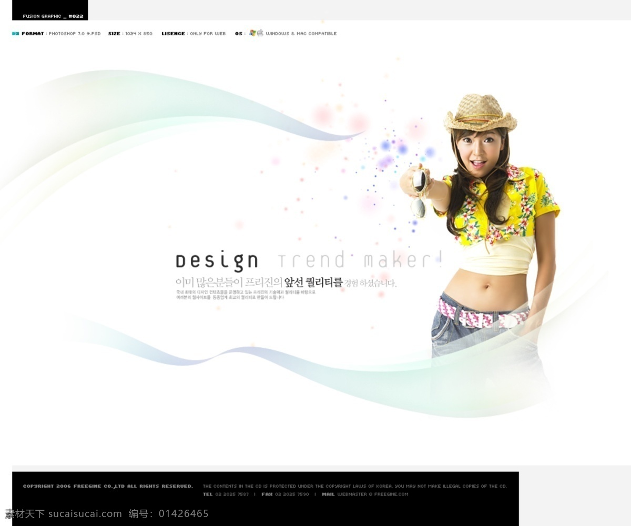The height and width of the screenshot is (526, 631).
Task: Click the size value '1024 X 850'
Action: pyautogui.click(x=139, y=34)
